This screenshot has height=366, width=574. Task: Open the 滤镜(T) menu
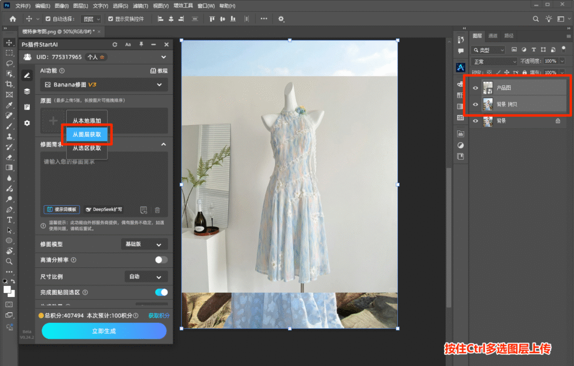click(140, 6)
